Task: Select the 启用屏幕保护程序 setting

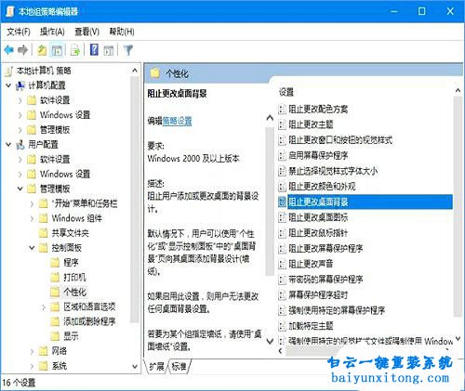Action: pos(318,155)
